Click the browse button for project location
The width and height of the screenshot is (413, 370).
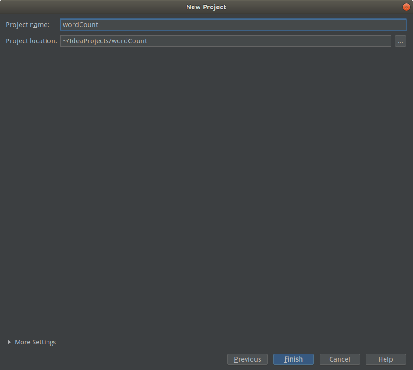pyautogui.click(x=400, y=41)
